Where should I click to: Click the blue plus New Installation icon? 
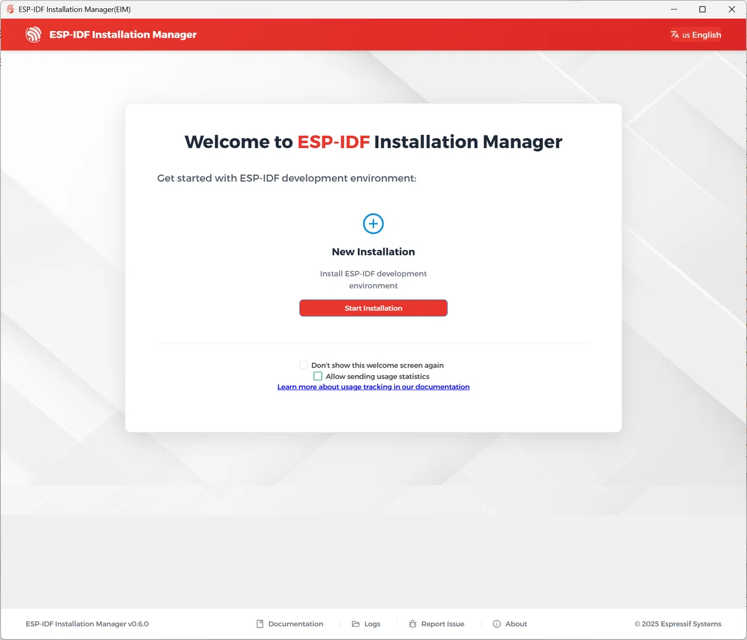tap(374, 224)
